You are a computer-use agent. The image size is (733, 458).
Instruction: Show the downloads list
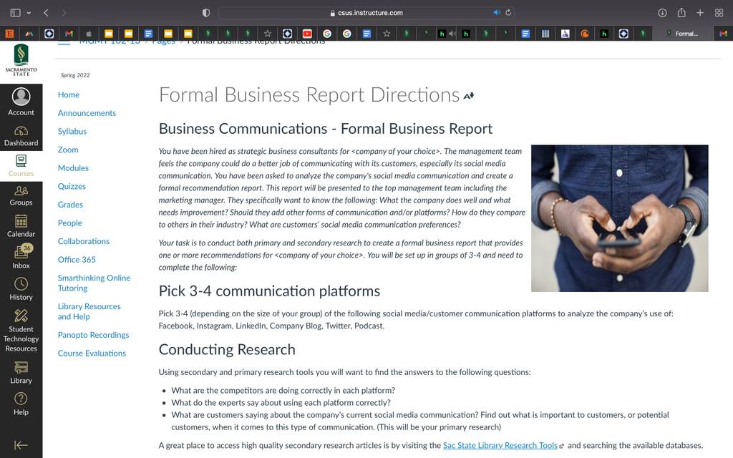pos(662,13)
